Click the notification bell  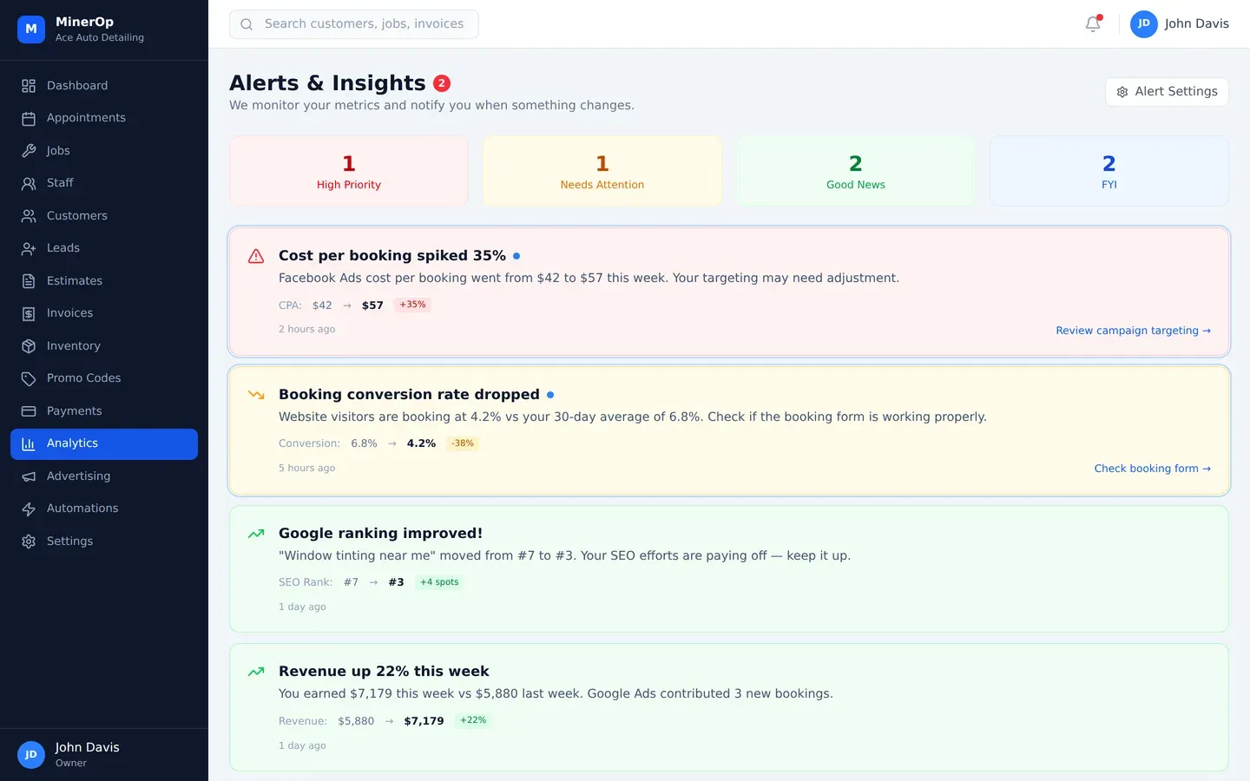[1092, 23]
